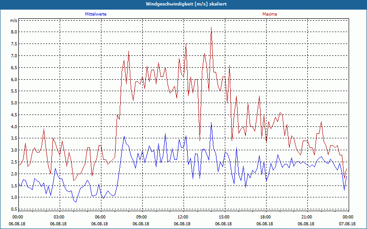This screenshot has width=367, height=229.
Task: Select the 1,5 y-axis value
Action: click(x=15, y=186)
